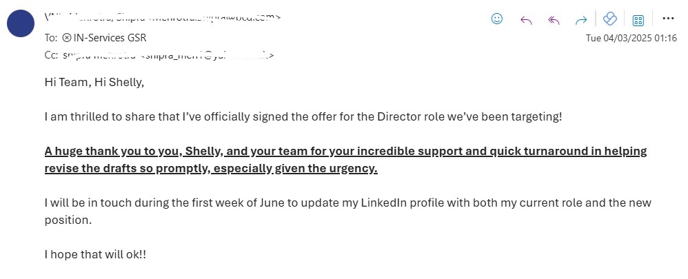Open the Apps grid icon
Viewport: 688px width, 279px height.
point(638,20)
